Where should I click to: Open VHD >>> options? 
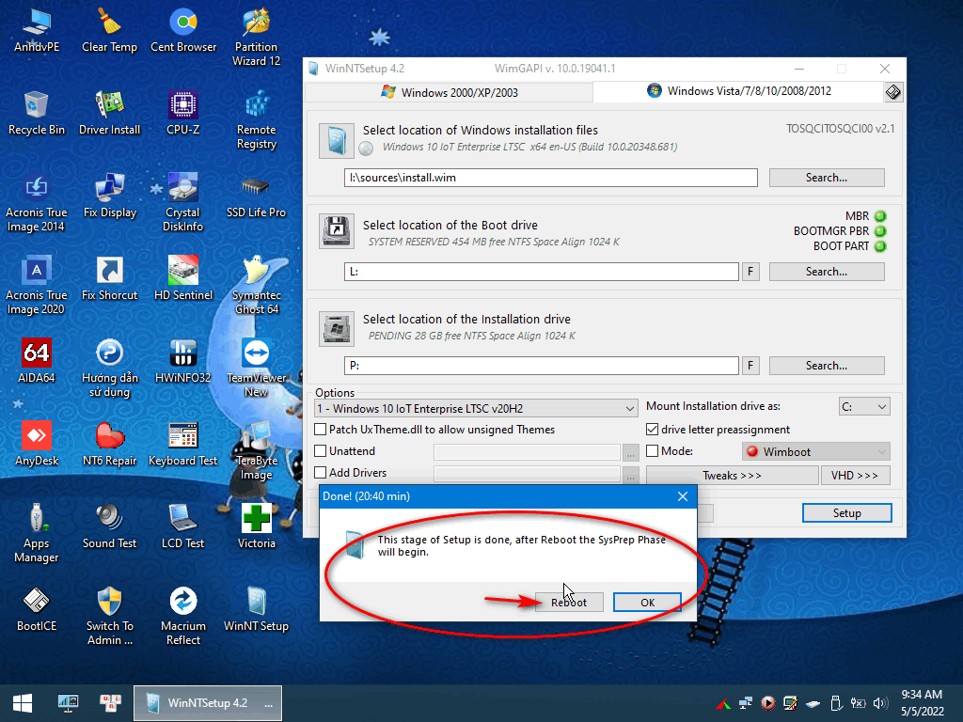point(855,475)
